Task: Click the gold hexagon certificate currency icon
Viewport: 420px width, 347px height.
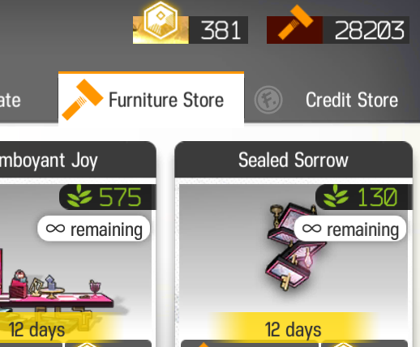Action: tap(161, 22)
